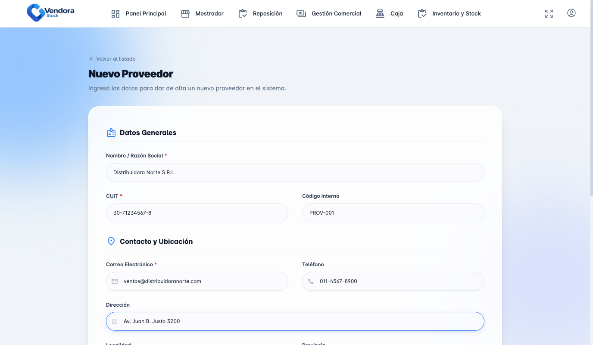This screenshot has height=345, width=593.
Task: Open the Caja menu
Action: coord(390,14)
